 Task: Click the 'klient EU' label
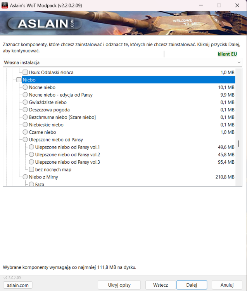(x=227, y=54)
